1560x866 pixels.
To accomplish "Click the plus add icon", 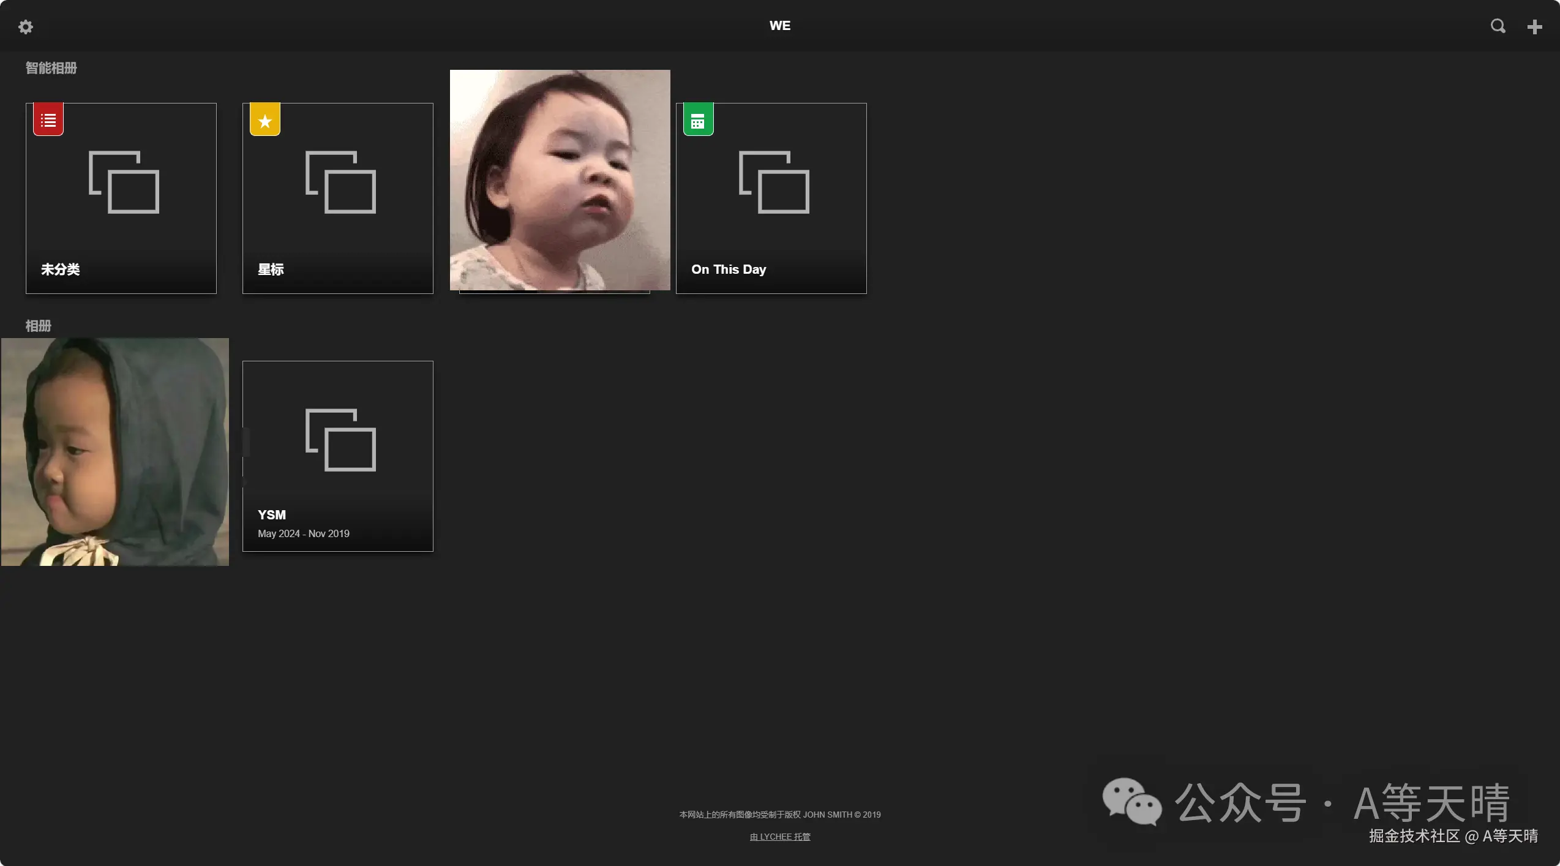I will tap(1534, 26).
